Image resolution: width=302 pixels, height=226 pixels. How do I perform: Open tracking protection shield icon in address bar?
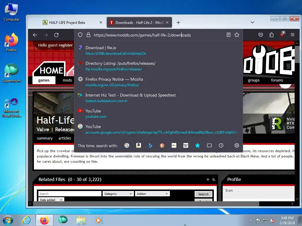tap(80, 35)
